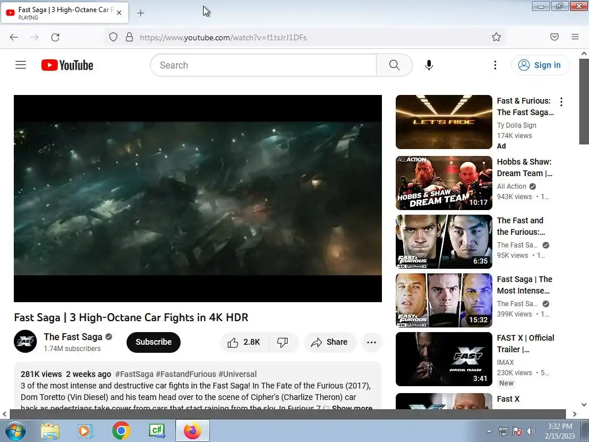Open tracking protection shield icon
Viewport: 589px width, 442px height.
coord(113,37)
